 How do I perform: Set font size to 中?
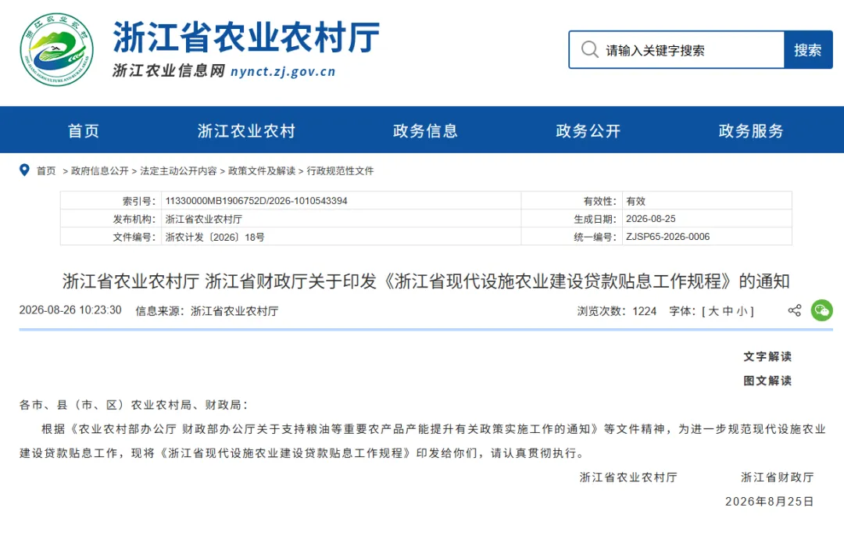tap(728, 311)
